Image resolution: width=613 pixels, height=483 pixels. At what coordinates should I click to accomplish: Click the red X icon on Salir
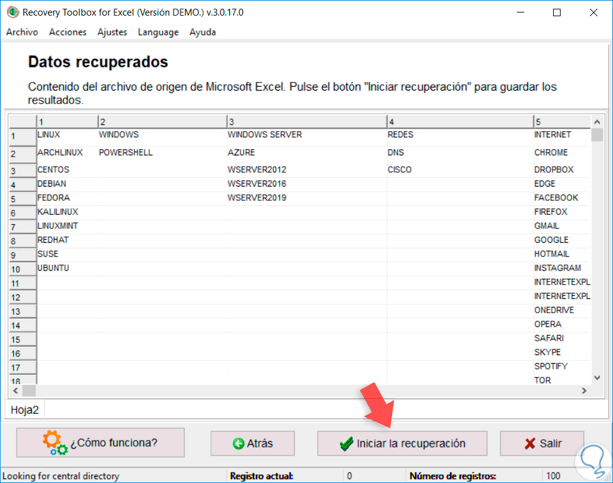coord(530,444)
